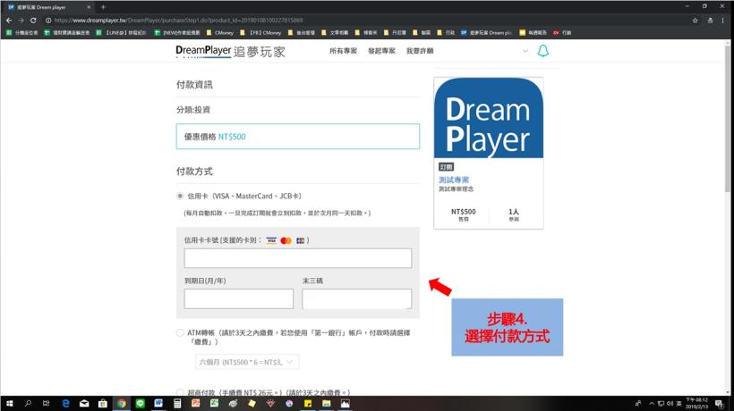734x411 pixels.
Task: Open CMoney bookmark folder
Action: point(220,33)
